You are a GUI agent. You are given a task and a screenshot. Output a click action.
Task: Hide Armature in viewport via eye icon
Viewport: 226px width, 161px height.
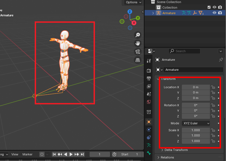click(x=214, y=13)
